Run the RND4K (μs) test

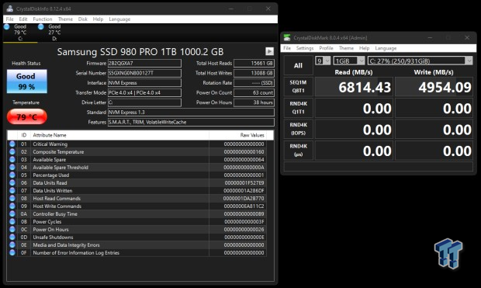(298, 150)
